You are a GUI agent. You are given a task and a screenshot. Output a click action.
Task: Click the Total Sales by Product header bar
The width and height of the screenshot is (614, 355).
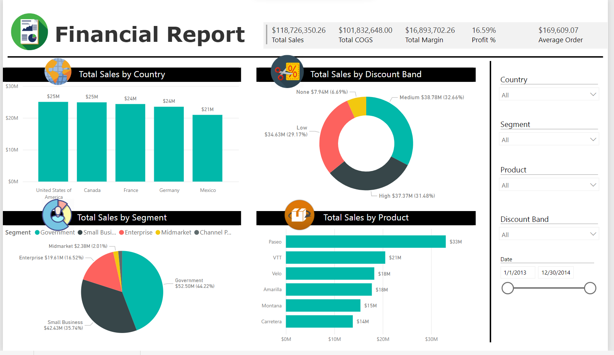click(366, 218)
